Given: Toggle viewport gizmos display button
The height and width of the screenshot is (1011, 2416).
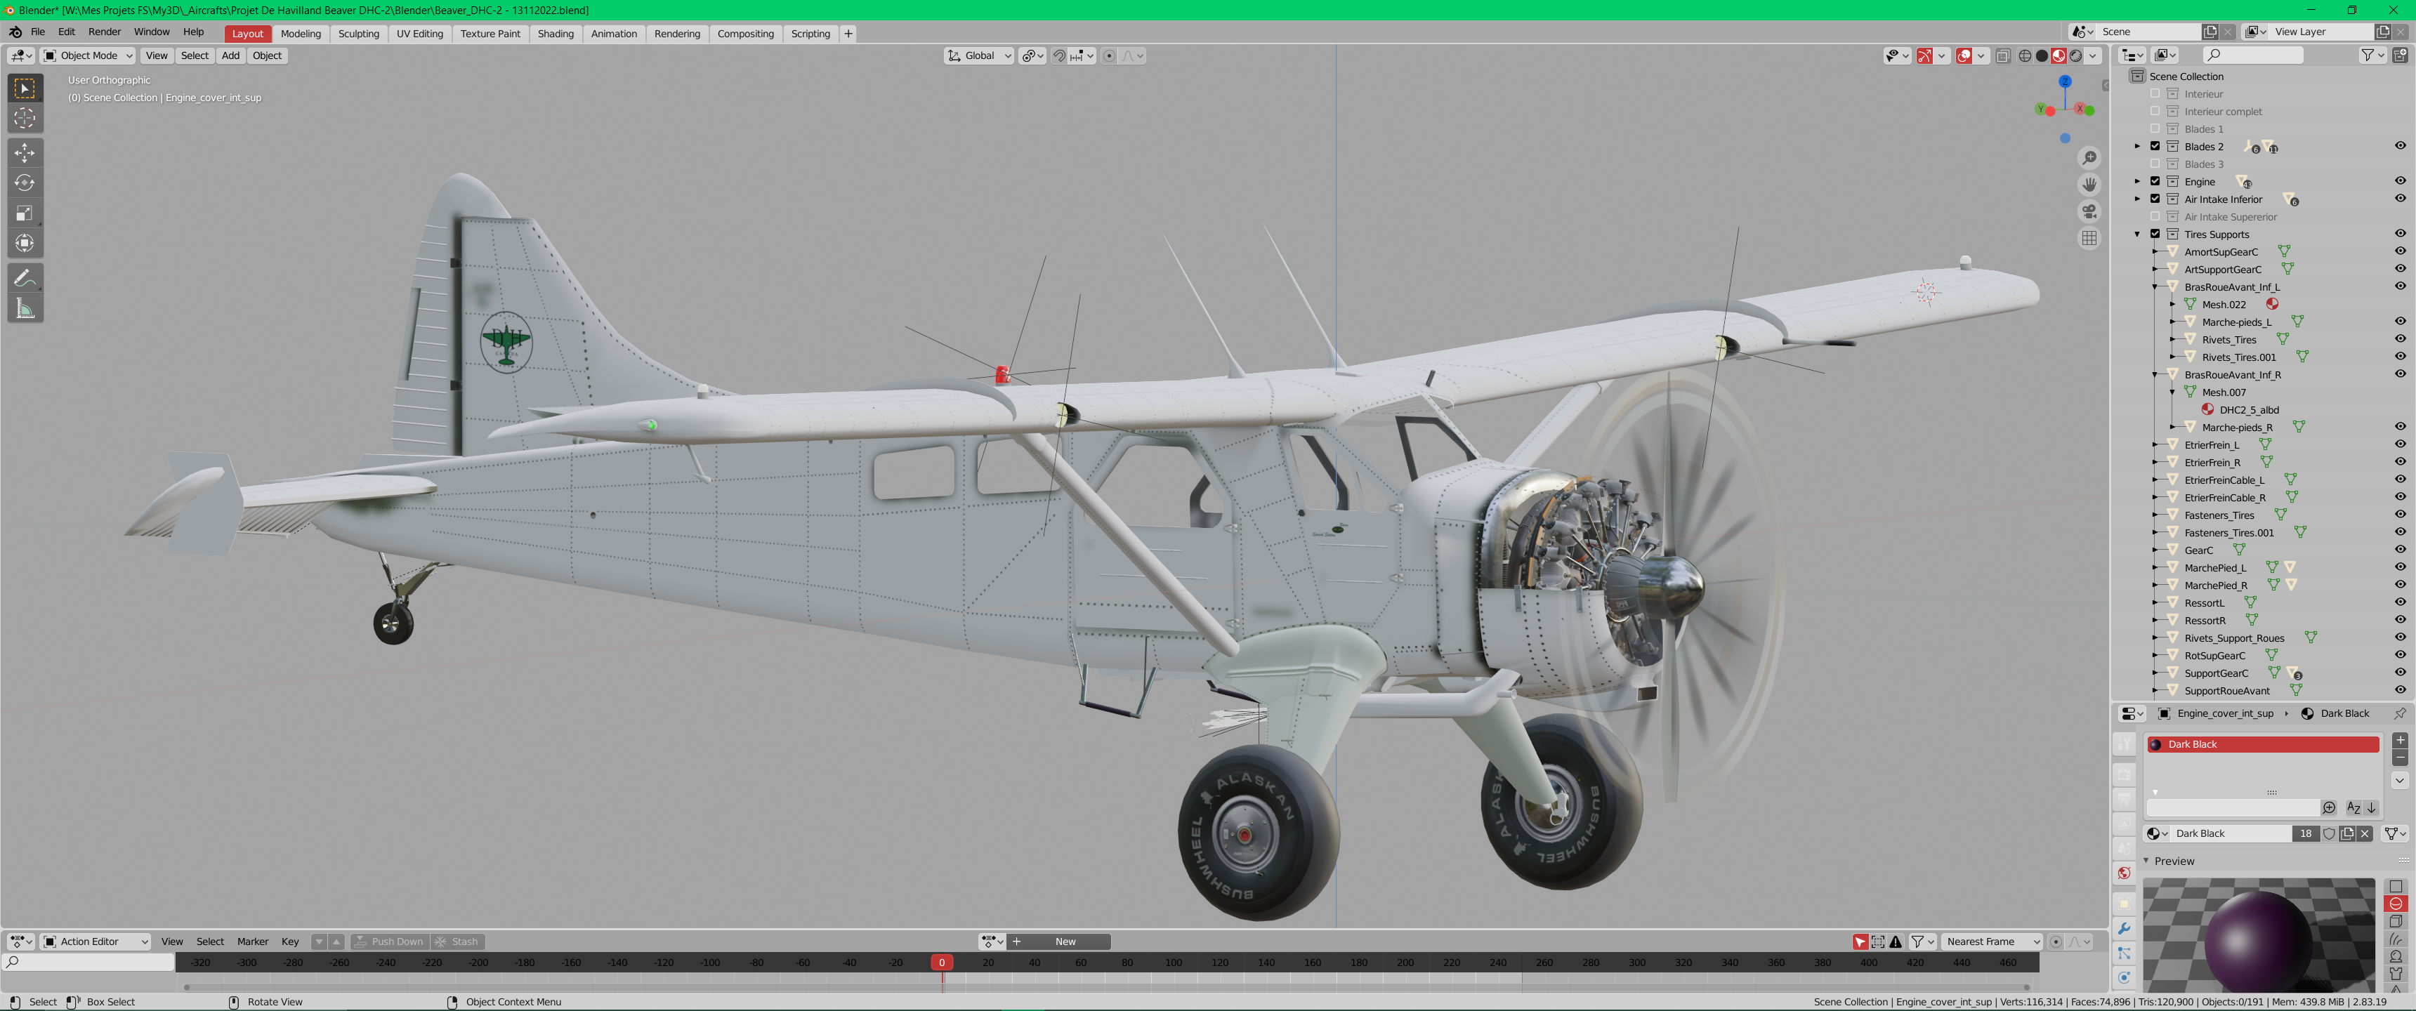Looking at the screenshot, I should pyautogui.click(x=1924, y=56).
